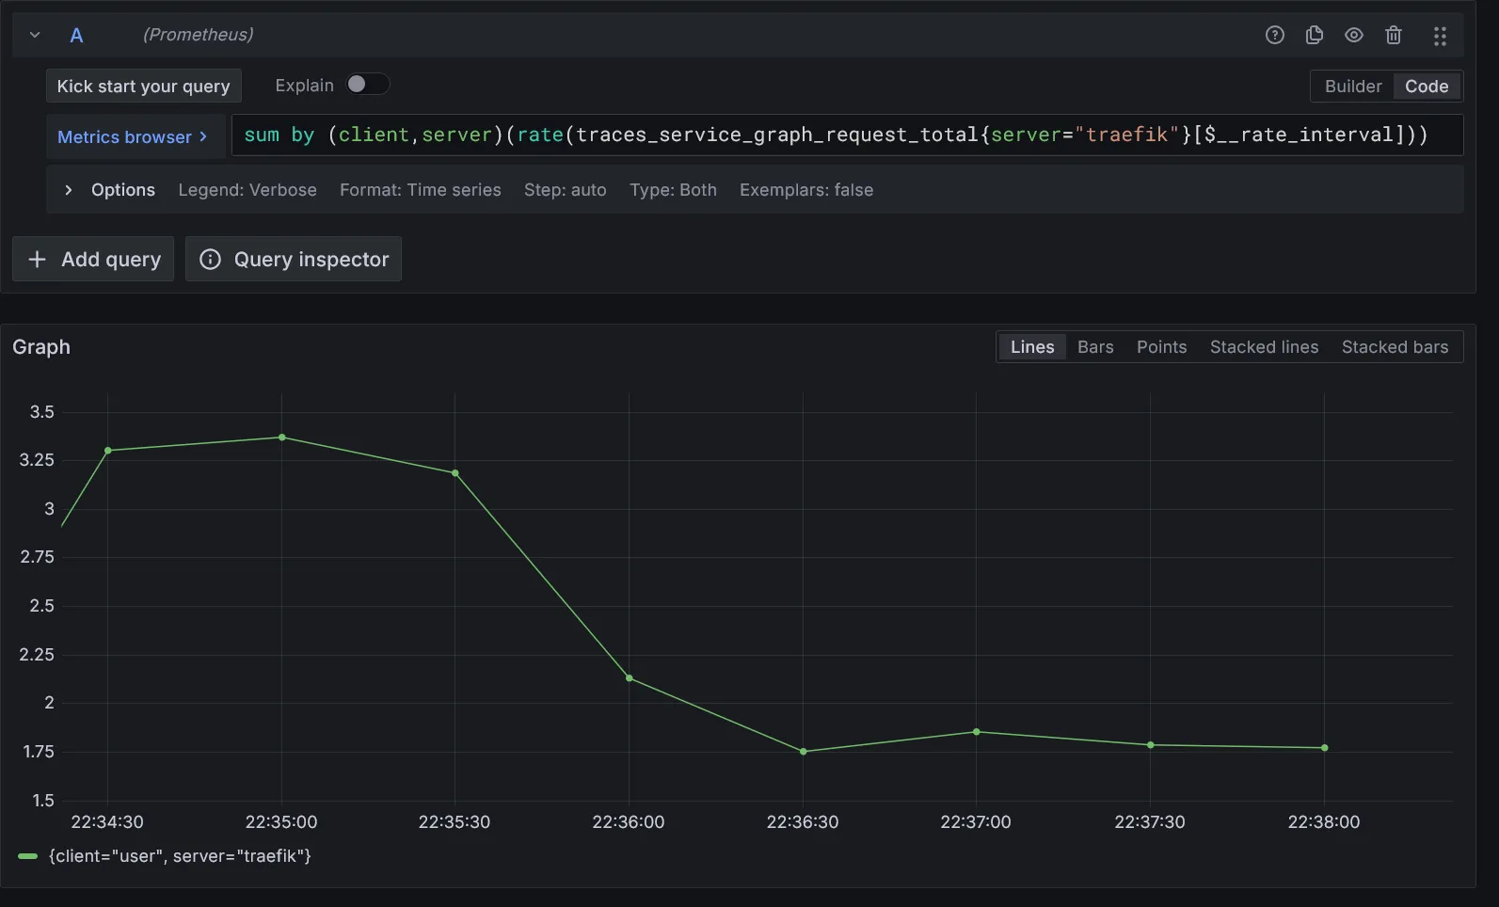This screenshot has height=907, width=1499.
Task: Click Exemplars: false text
Action: tap(806, 189)
